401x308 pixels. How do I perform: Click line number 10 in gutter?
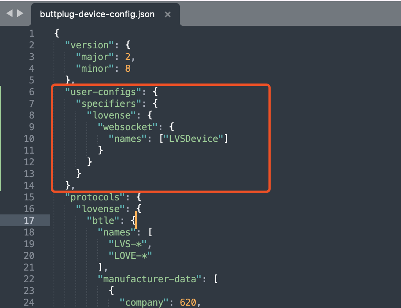pos(29,138)
